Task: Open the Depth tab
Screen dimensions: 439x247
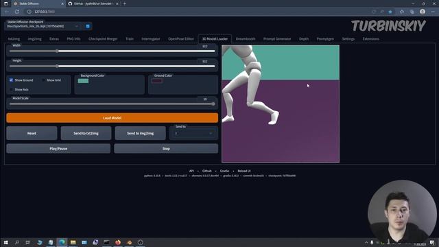Action: (304, 39)
